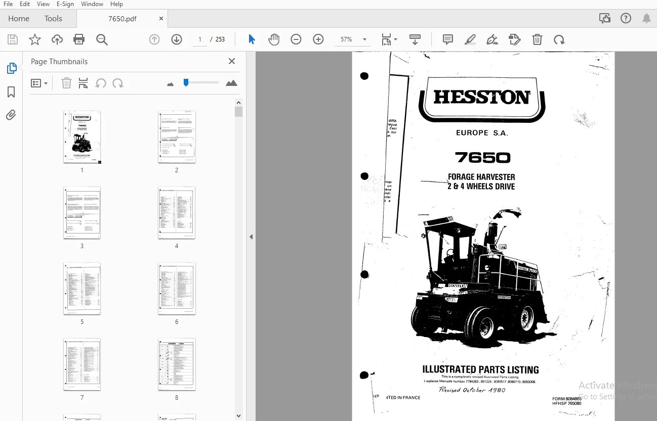The height and width of the screenshot is (421, 657).
Task: Open the fit page scrolling options
Action: coord(389,39)
